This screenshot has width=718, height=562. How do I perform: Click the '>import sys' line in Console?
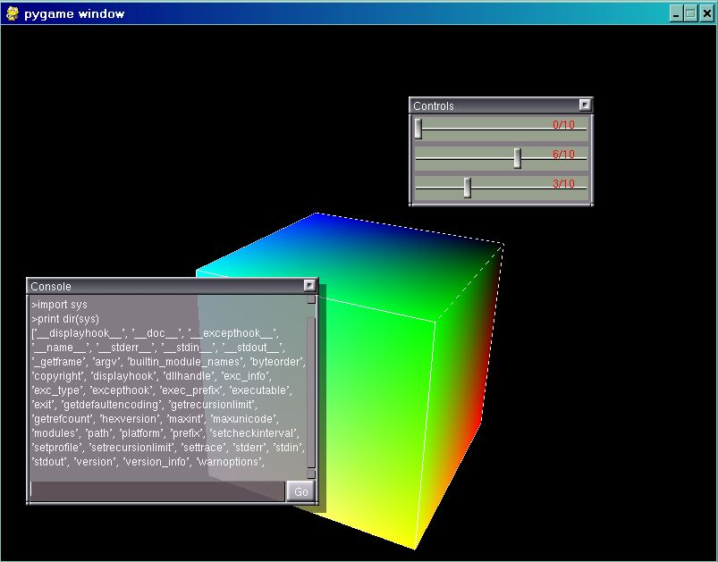pos(59,305)
